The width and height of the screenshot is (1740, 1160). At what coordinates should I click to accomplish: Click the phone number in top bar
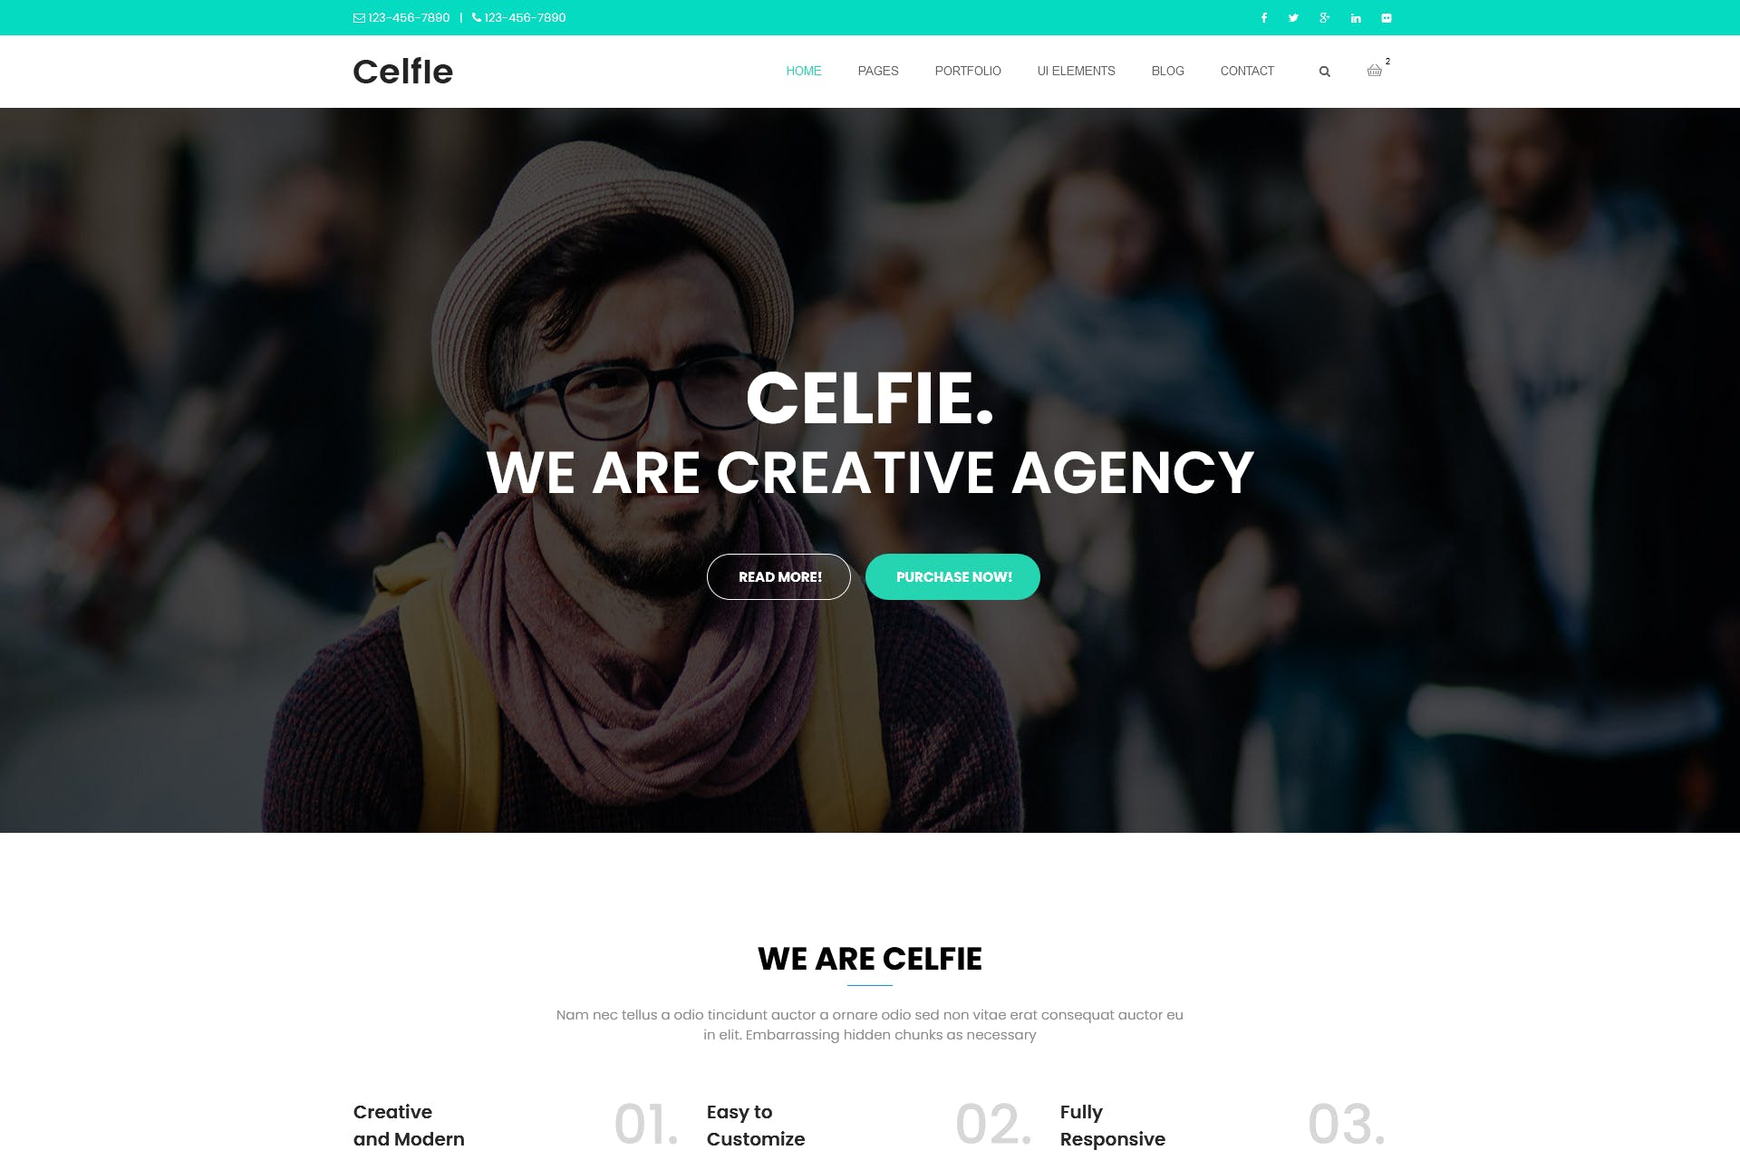pos(525,18)
